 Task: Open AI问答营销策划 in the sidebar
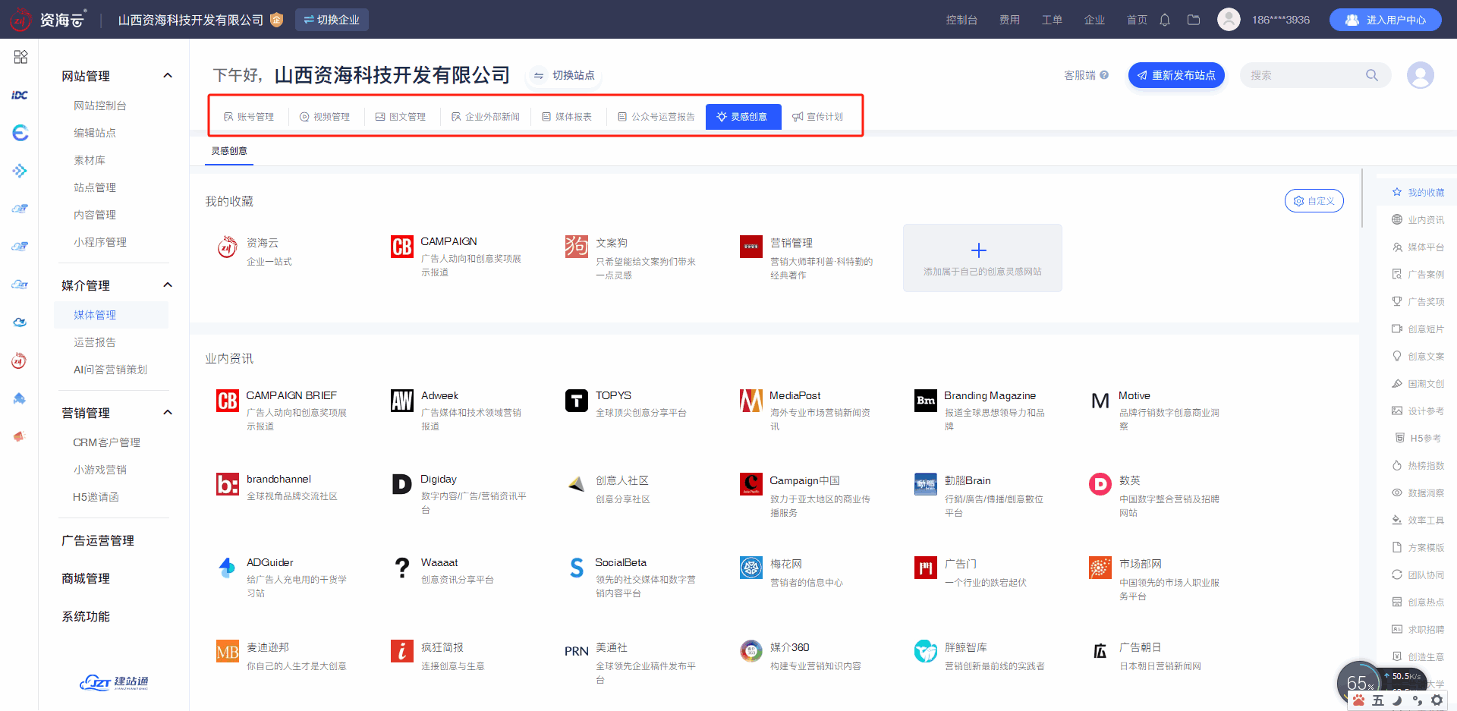pyautogui.click(x=110, y=370)
